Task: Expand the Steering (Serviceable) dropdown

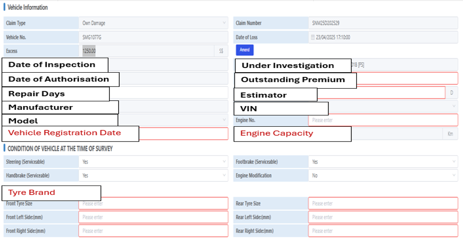Action: (153, 162)
